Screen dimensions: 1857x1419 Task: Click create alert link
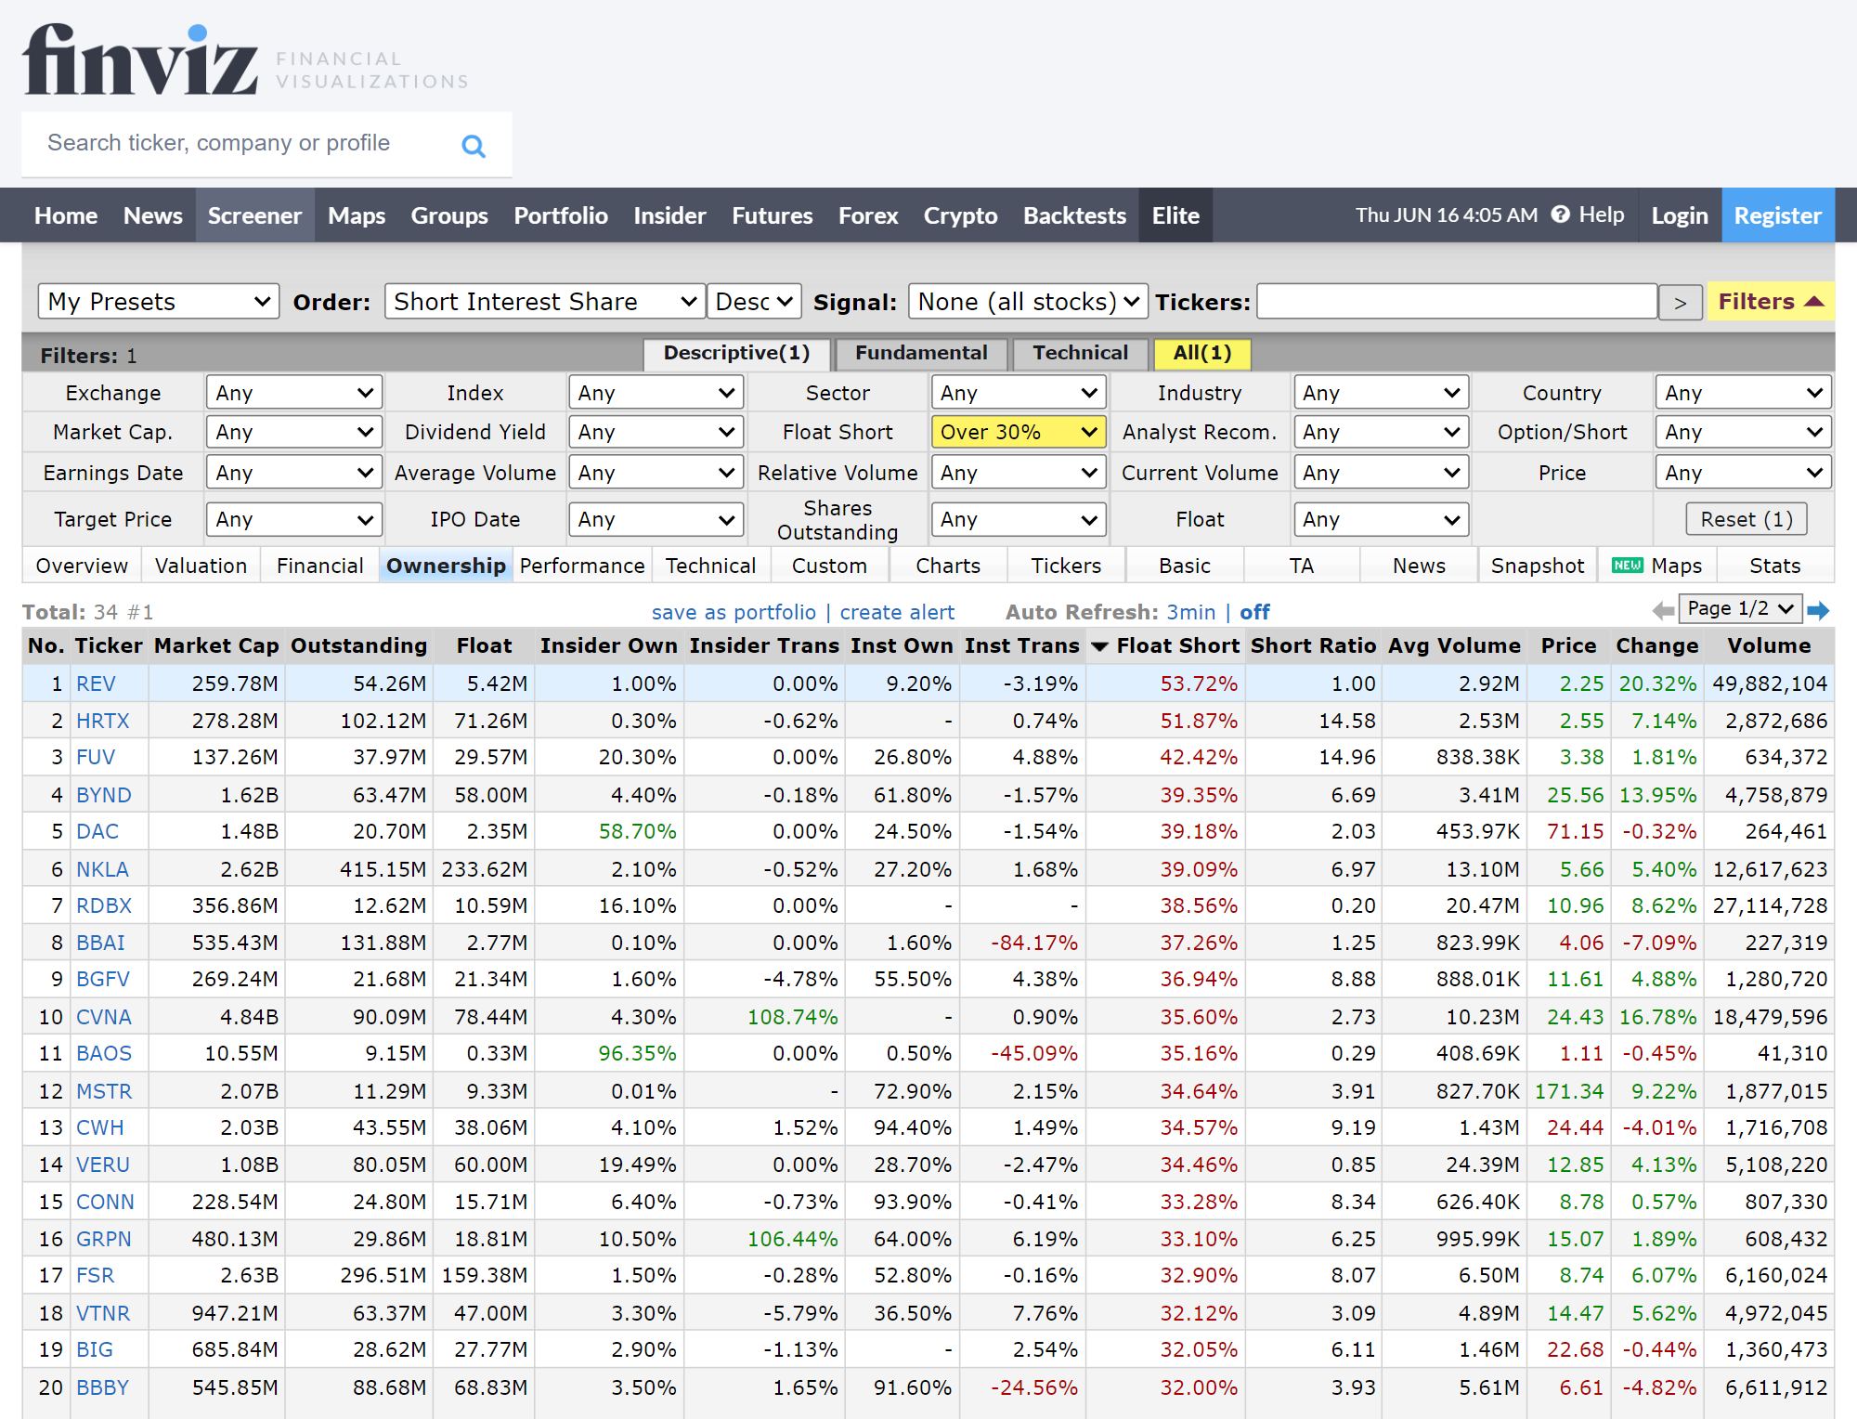(x=897, y=612)
